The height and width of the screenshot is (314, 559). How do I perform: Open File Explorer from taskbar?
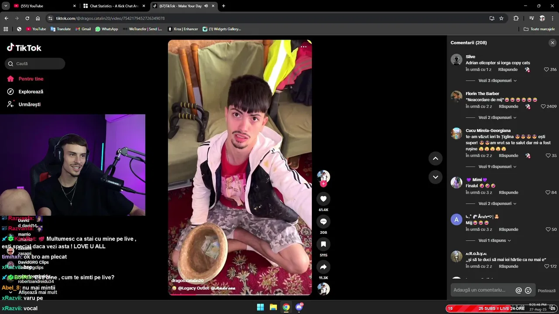coord(273,307)
